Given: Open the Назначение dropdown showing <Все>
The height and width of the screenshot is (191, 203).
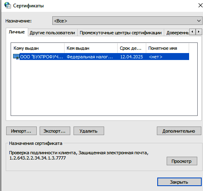Looking at the screenshot, I should pos(127,21).
